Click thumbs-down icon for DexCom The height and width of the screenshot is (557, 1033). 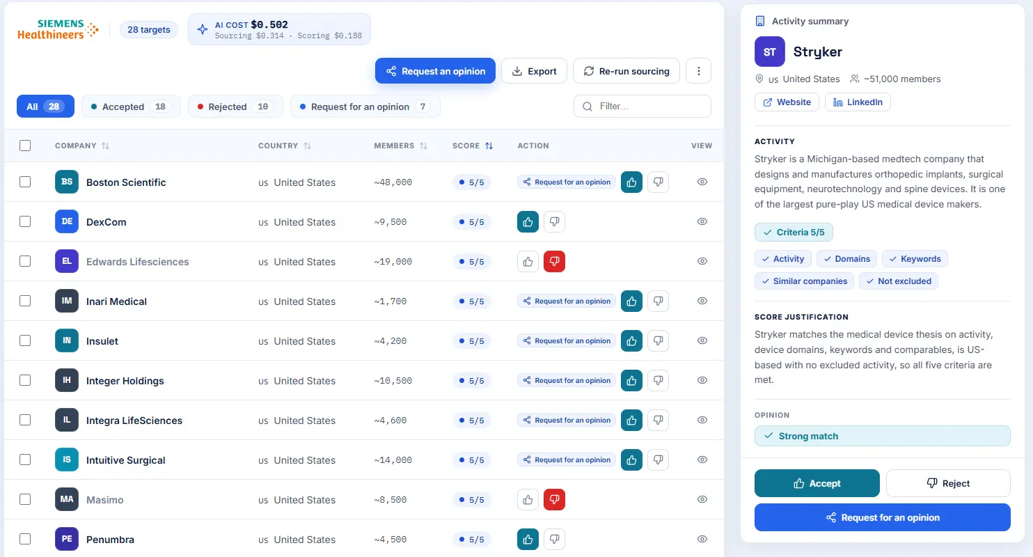pyautogui.click(x=554, y=222)
